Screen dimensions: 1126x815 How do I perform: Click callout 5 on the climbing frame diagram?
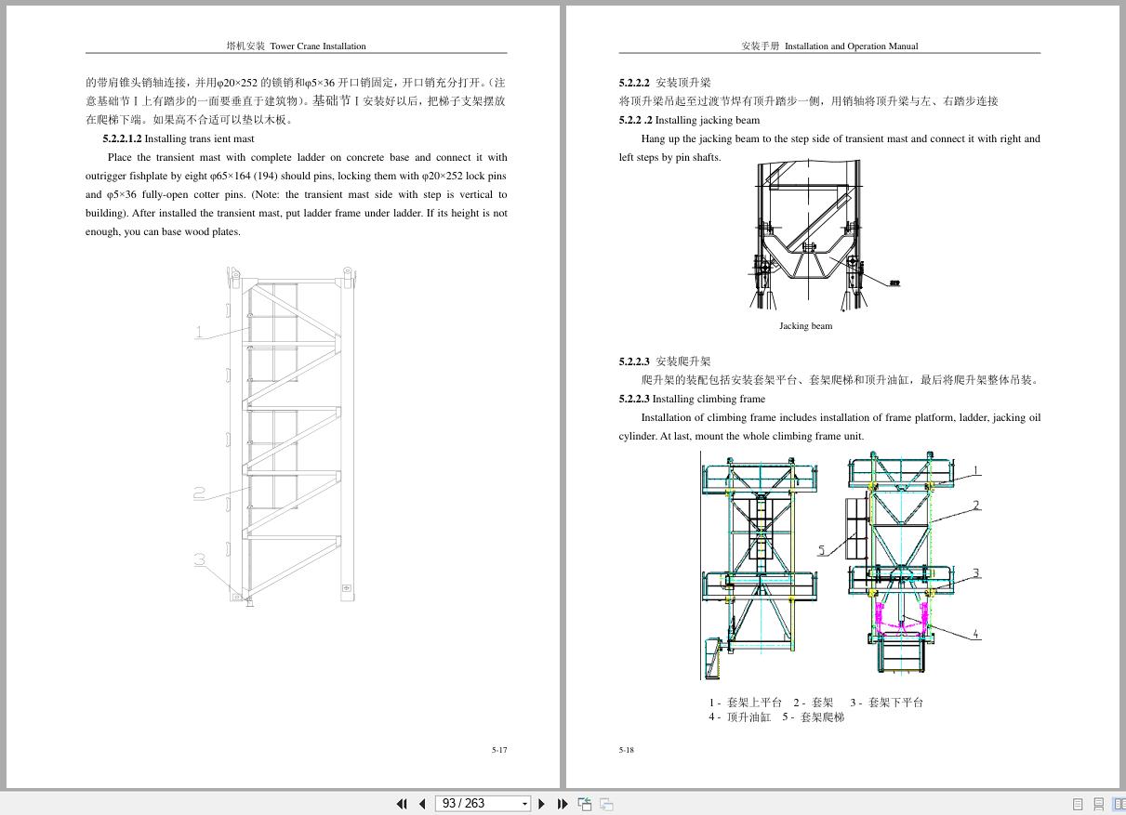(x=822, y=550)
